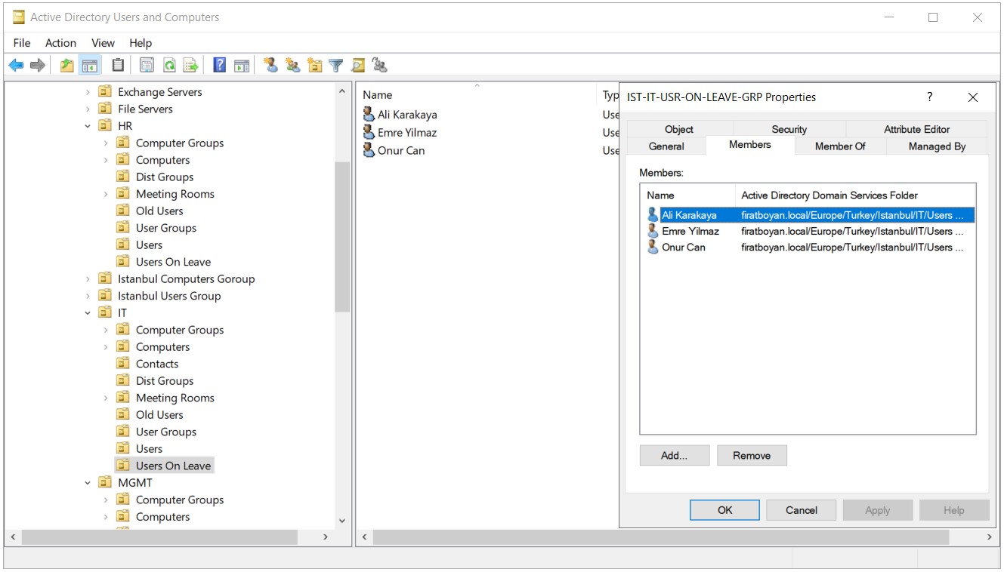Open the Attribute Editor tab

click(916, 129)
